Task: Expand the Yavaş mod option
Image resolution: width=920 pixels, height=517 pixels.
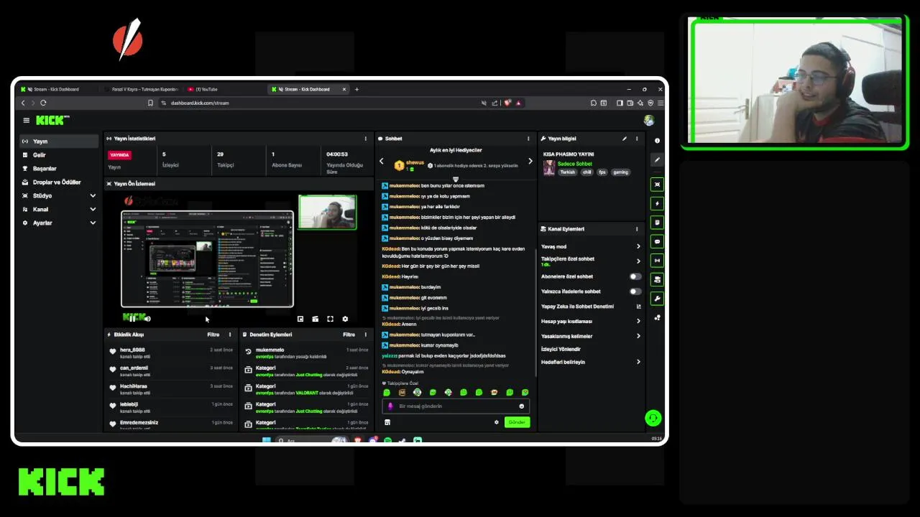Action: click(x=591, y=246)
